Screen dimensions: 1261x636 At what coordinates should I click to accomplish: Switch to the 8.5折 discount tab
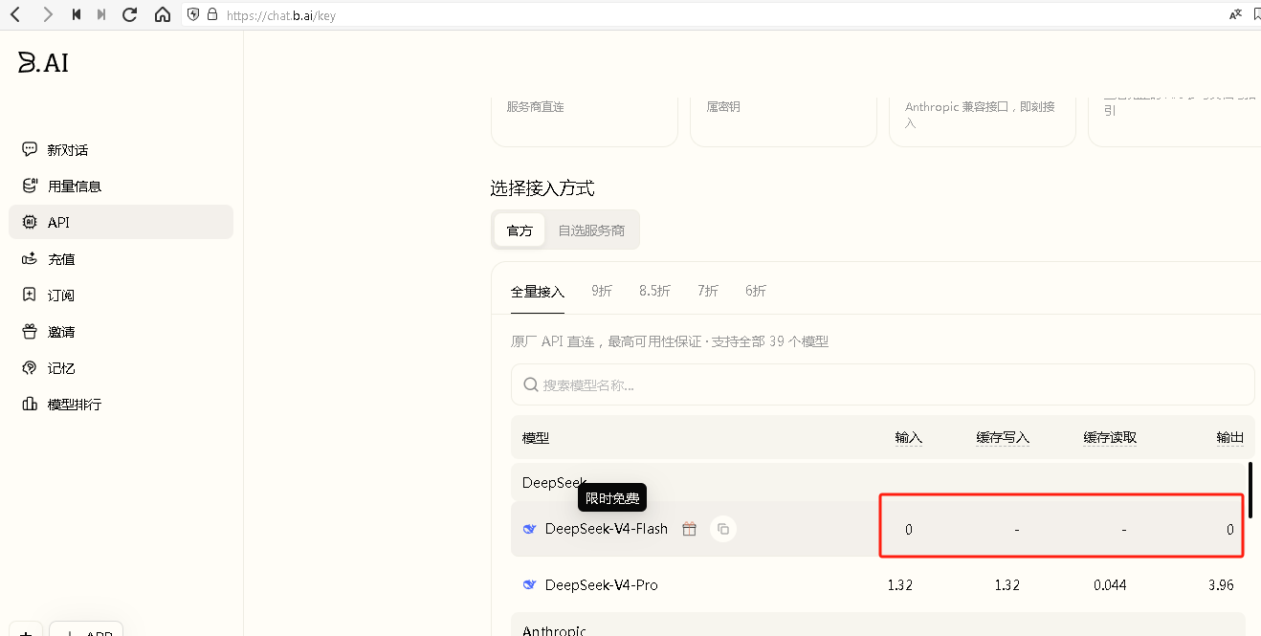pos(654,291)
